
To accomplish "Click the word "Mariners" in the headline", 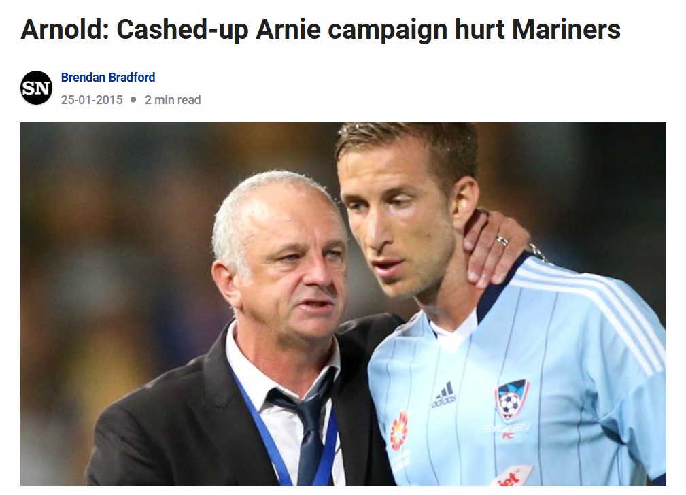I will [566, 29].
